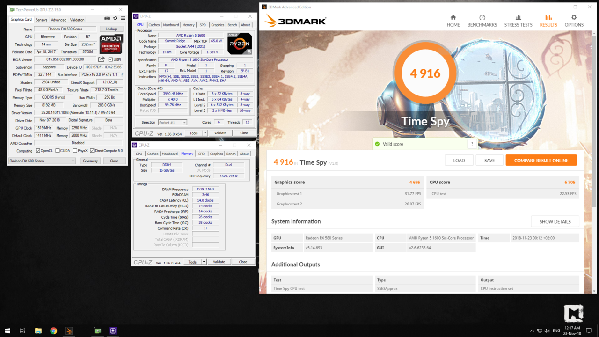Open 3DMark Options

[574, 21]
